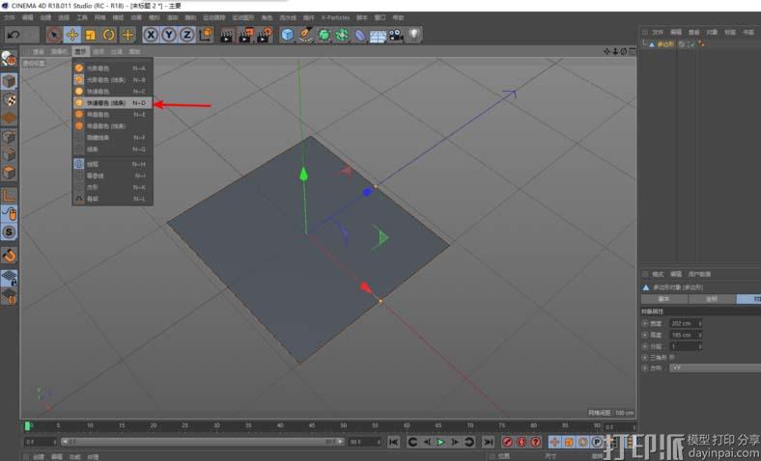Edit width field showing 202 cm
This screenshot has height=461, width=761.
(686, 323)
